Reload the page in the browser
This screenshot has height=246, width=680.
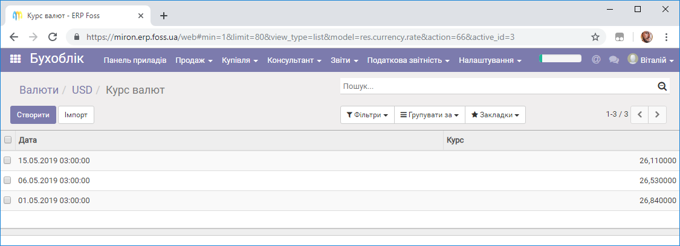click(53, 37)
